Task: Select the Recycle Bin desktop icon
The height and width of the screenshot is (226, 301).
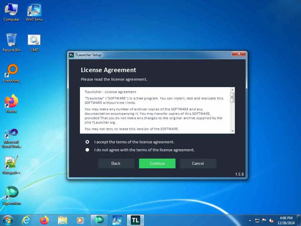Action: coord(11,43)
